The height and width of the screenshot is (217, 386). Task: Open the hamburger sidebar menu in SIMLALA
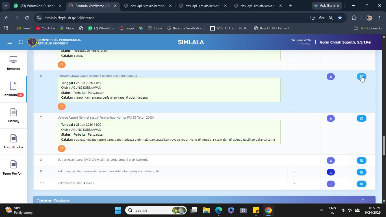click(10, 42)
